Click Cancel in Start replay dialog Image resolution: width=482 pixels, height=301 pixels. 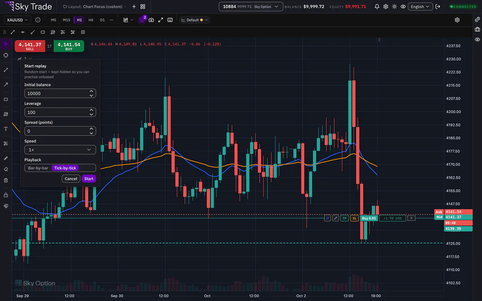click(71, 179)
